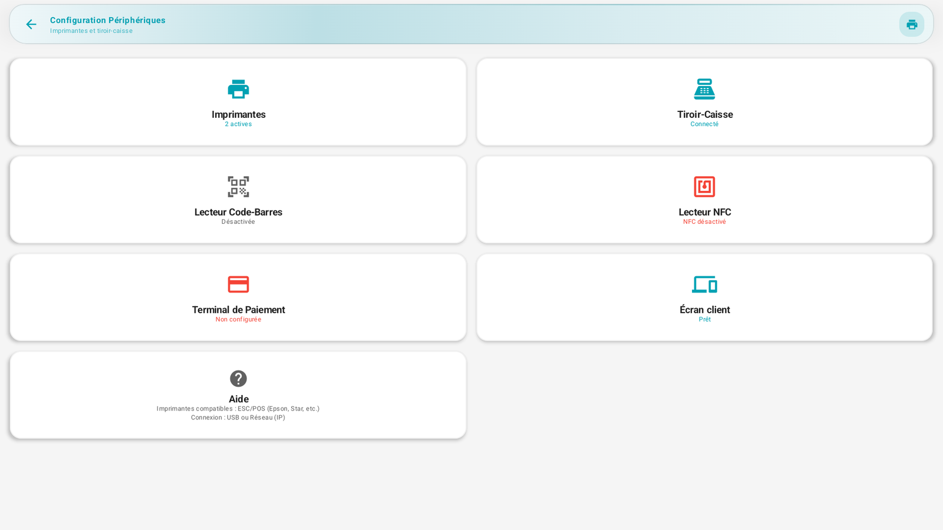
Task: Open Lecteur NFC configuration title
Action: [705, 212]
